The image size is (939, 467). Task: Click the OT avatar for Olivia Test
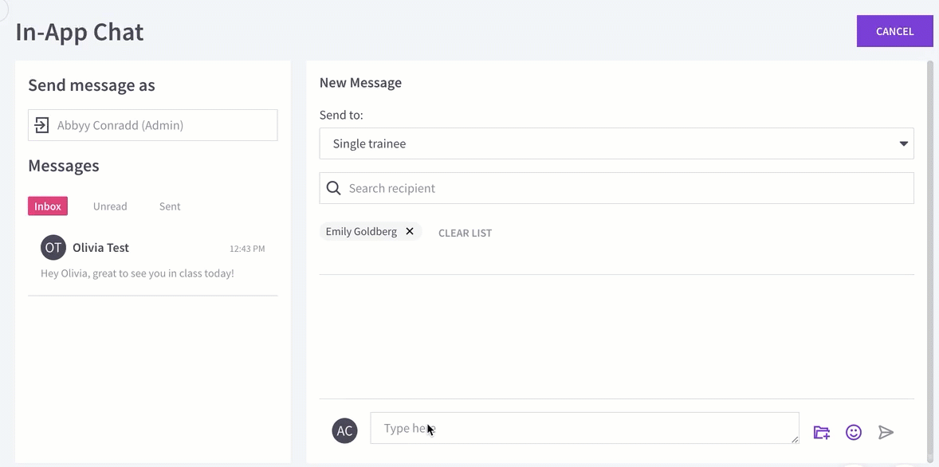click(x=53, y=247)
